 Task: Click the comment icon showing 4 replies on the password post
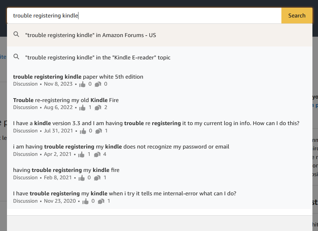(x=97, y=154)
